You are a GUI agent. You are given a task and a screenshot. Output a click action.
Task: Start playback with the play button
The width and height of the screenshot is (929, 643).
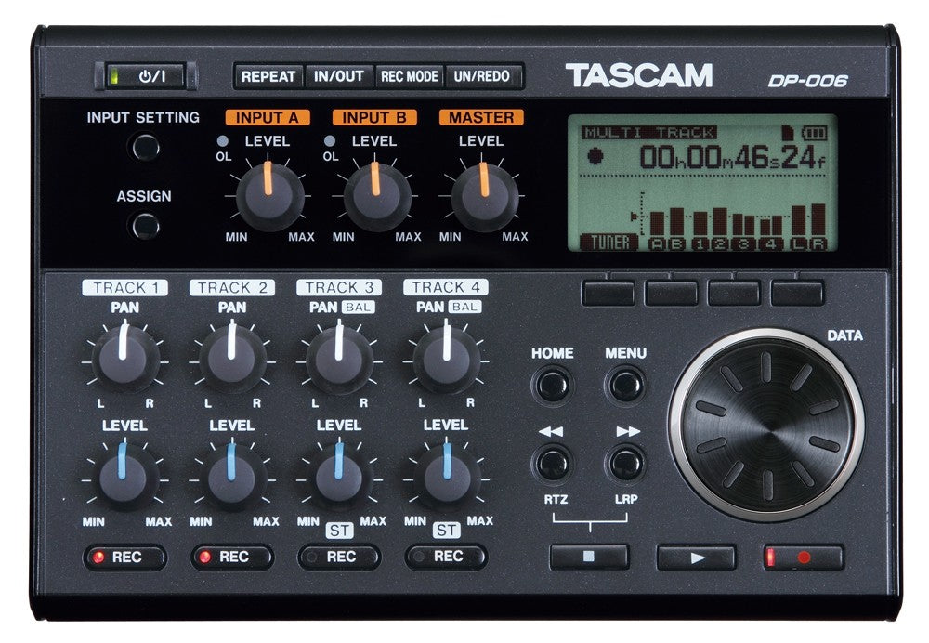(696, 558)
